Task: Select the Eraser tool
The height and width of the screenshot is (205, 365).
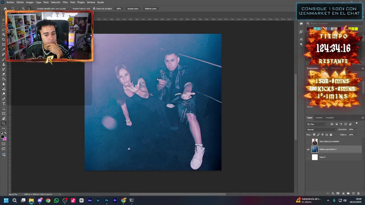Action: (4, 74)
